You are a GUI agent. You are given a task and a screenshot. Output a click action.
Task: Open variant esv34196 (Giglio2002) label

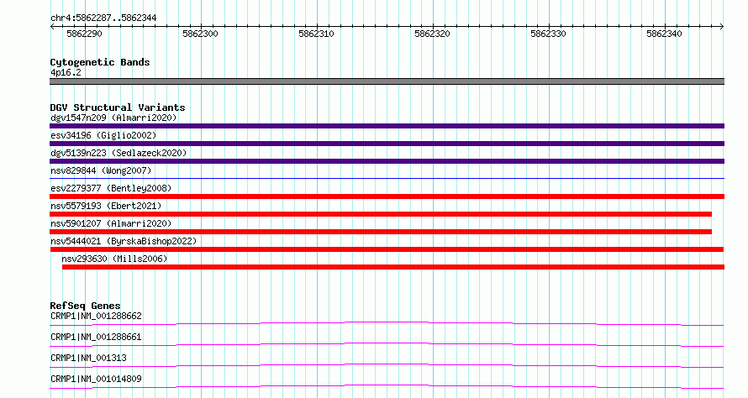coord(103,135)
